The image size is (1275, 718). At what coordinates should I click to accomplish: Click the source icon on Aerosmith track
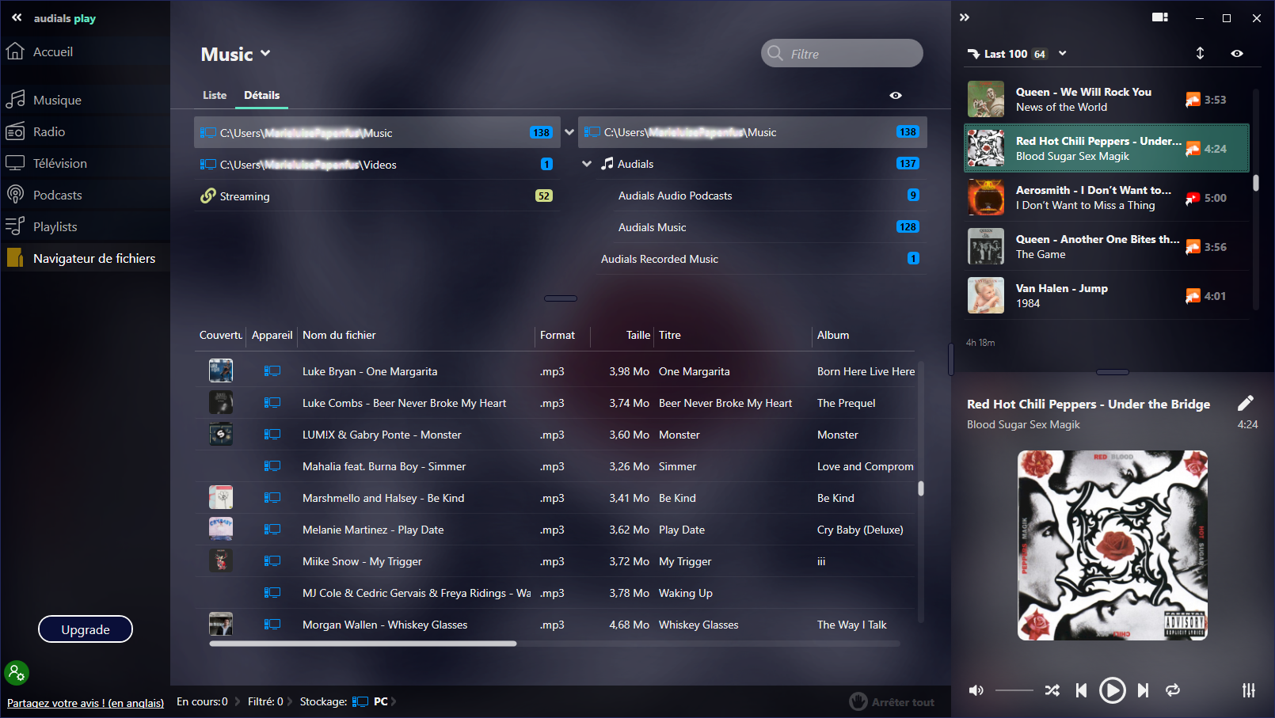pyautogui.click(x=1193, y=198)
